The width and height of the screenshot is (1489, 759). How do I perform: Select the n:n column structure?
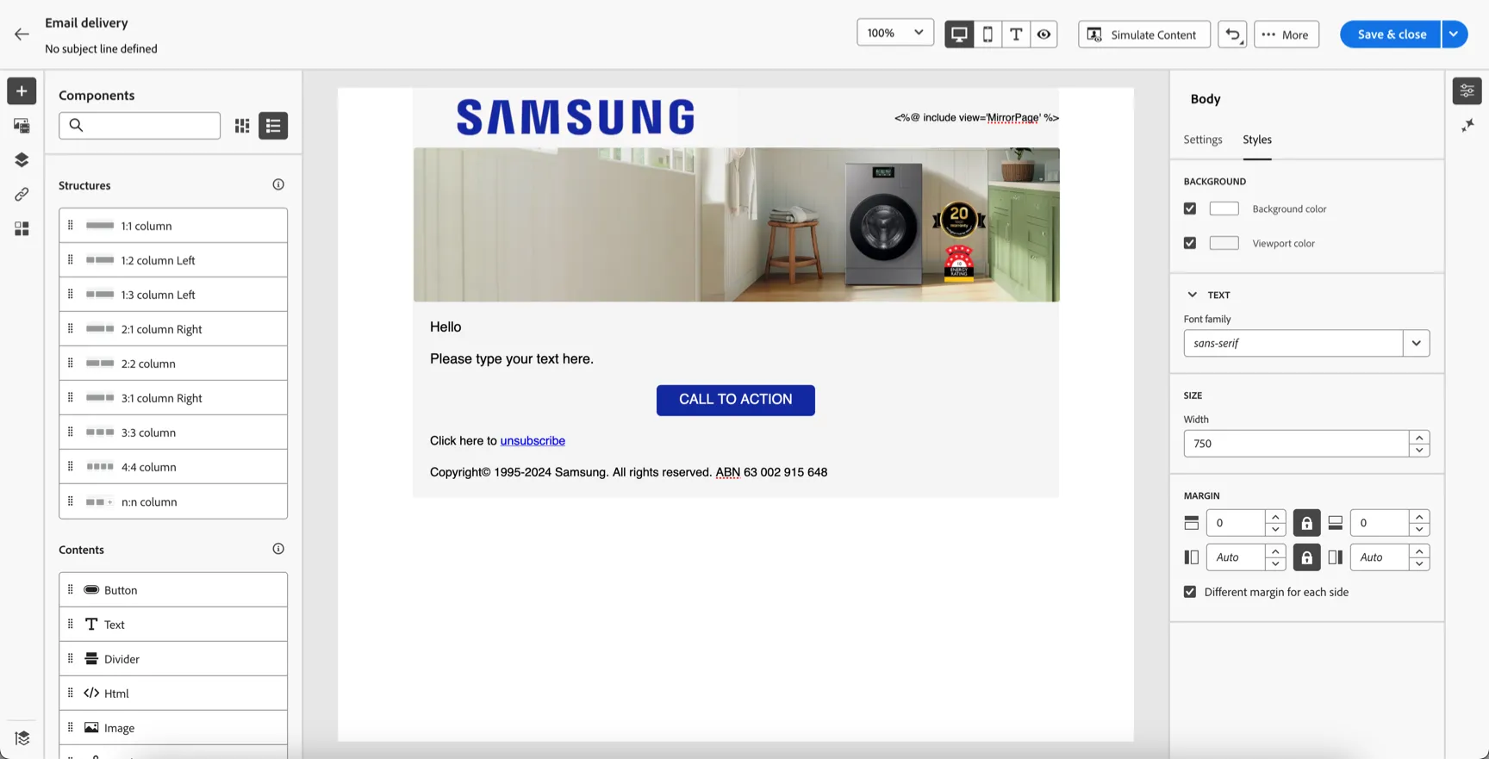[173, 501]
